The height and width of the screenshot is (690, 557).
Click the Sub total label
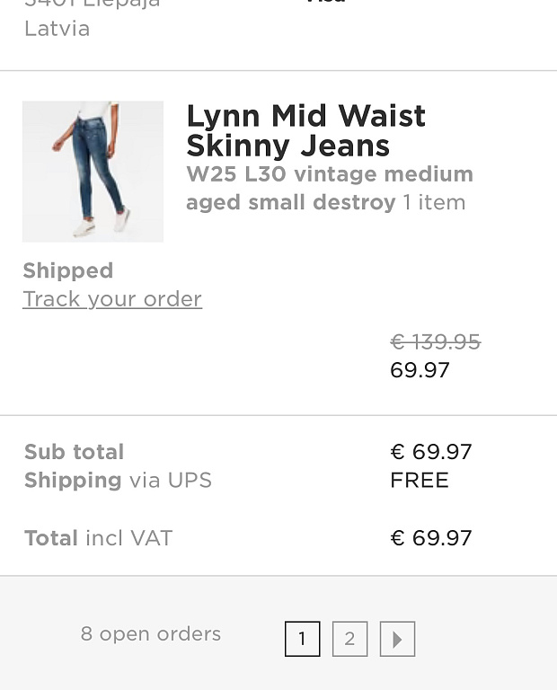(x=75, y=452)
